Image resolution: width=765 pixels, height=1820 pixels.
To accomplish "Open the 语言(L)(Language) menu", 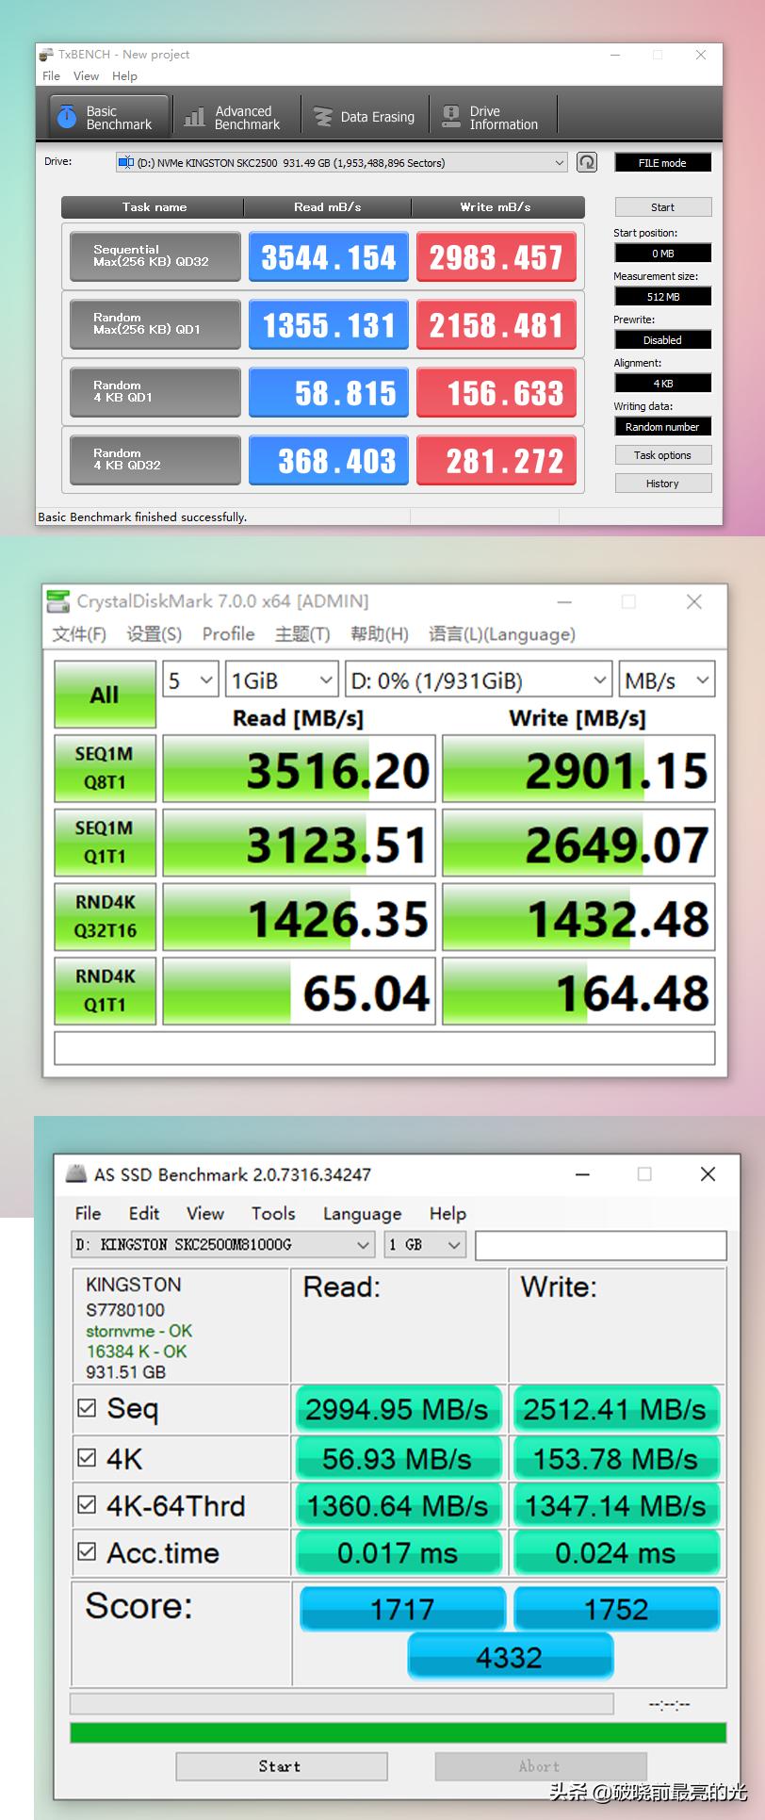I will coord(501,634).
